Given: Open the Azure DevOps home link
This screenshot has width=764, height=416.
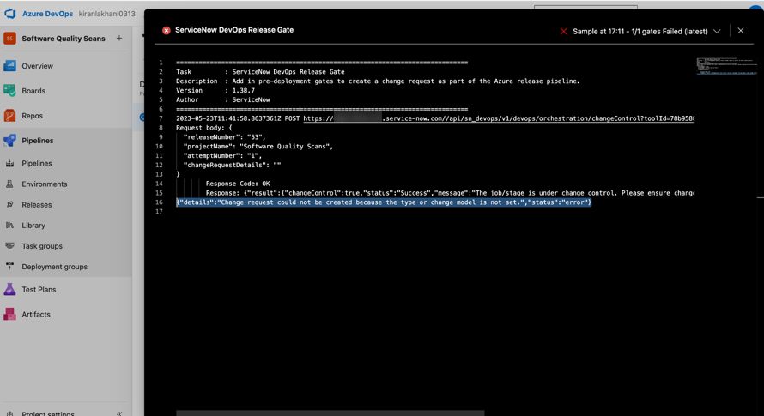Looking at the screenshot, I should [47, 14].
